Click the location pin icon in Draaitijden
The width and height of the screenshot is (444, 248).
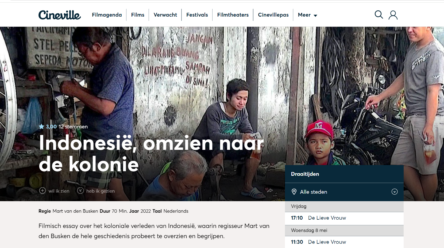(294, 192)
